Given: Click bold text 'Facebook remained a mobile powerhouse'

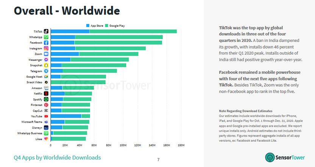Looking at the screenshot, I should pyautogui.click(x=260, y=72).
